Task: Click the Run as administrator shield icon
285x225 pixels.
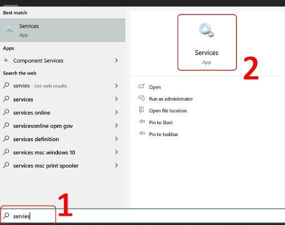Action: pyautogui.click(x=141, y=98)
